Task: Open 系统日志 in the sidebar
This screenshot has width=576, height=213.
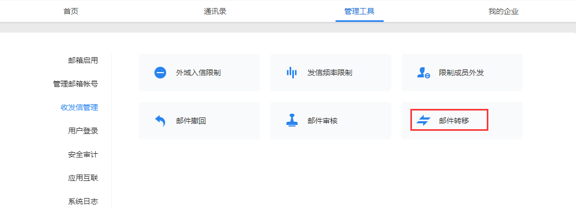Action: (83, 202)
